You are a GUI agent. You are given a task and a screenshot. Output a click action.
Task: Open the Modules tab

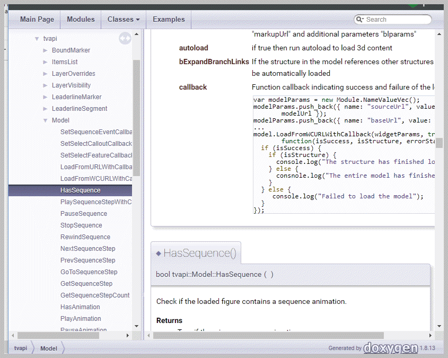click(x=81, y=20)
